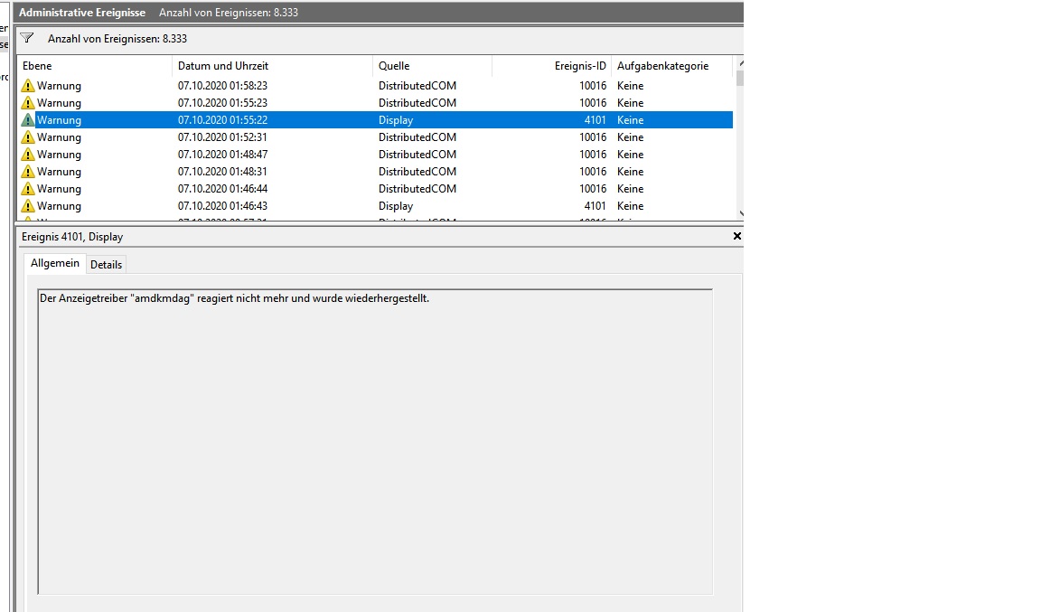
Task: Click event ID 4101 in the selected row
Action: pos(595,120)
